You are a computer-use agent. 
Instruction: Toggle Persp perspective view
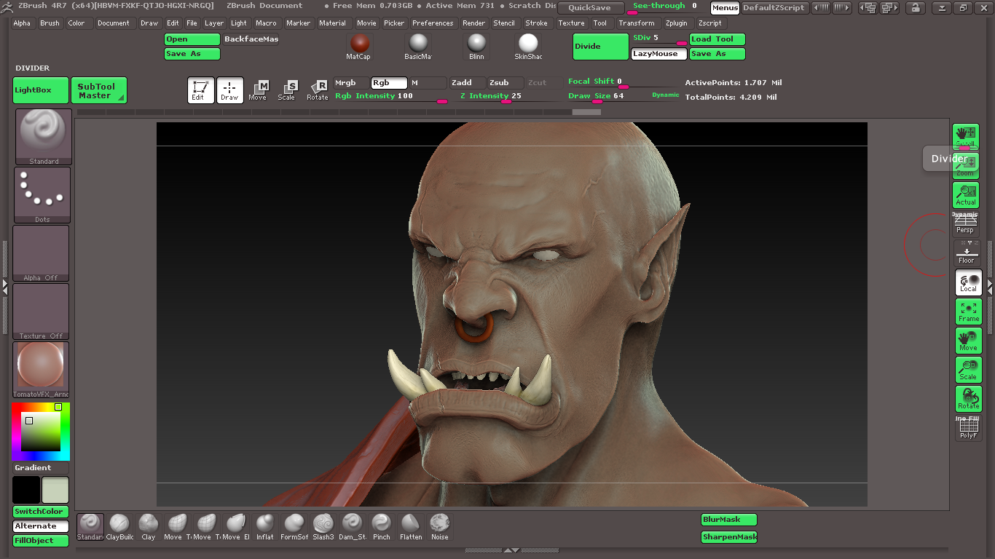[x=966, y=224]
